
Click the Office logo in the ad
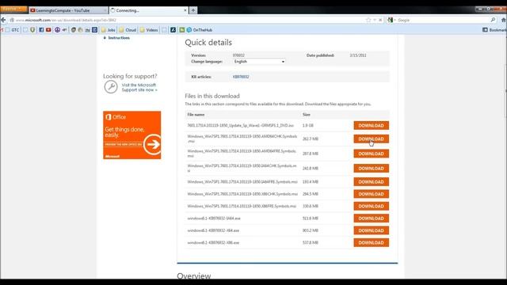(116, 117)
